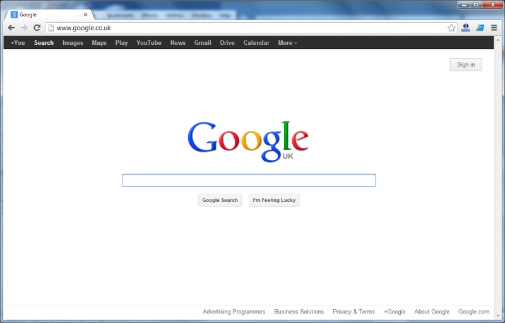Open Gmail from the top bar

pyautogui.click(x=203, y=43)
